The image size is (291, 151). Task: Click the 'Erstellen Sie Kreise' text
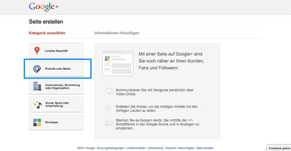tap(157, 109)
